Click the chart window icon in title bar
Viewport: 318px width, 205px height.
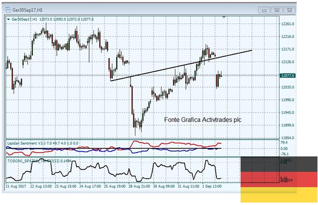coord(7,9)
